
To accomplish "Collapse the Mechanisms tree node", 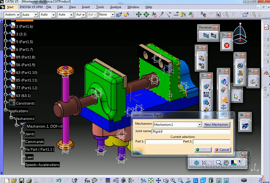I will 11,118.
